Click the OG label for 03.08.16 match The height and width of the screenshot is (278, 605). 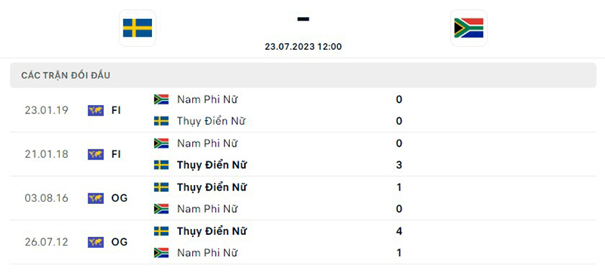click(119, 198)
